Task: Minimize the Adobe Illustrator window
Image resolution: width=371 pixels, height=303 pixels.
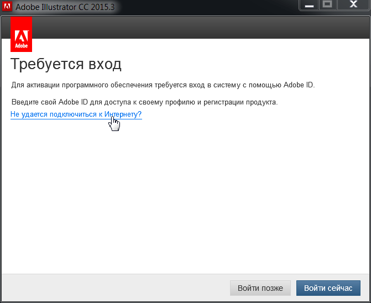Action: point(309,5)
